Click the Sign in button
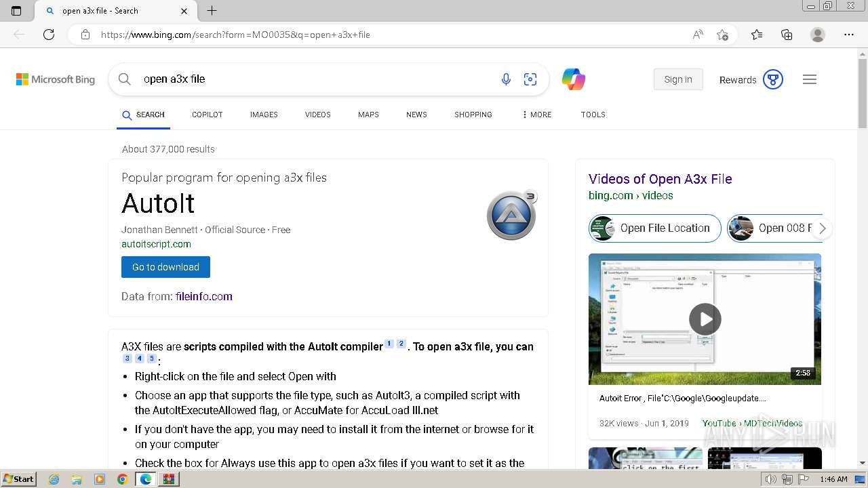The image size is (868, 488). (678, 79)
